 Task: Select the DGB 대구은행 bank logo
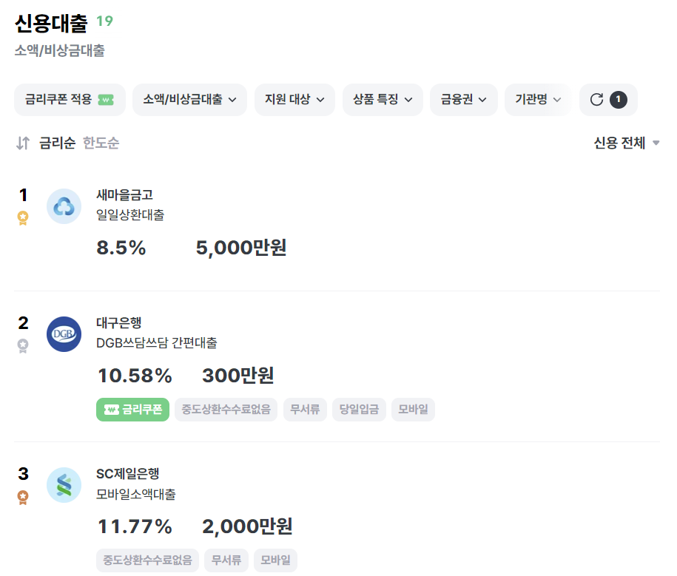click(x=64, y=333)
